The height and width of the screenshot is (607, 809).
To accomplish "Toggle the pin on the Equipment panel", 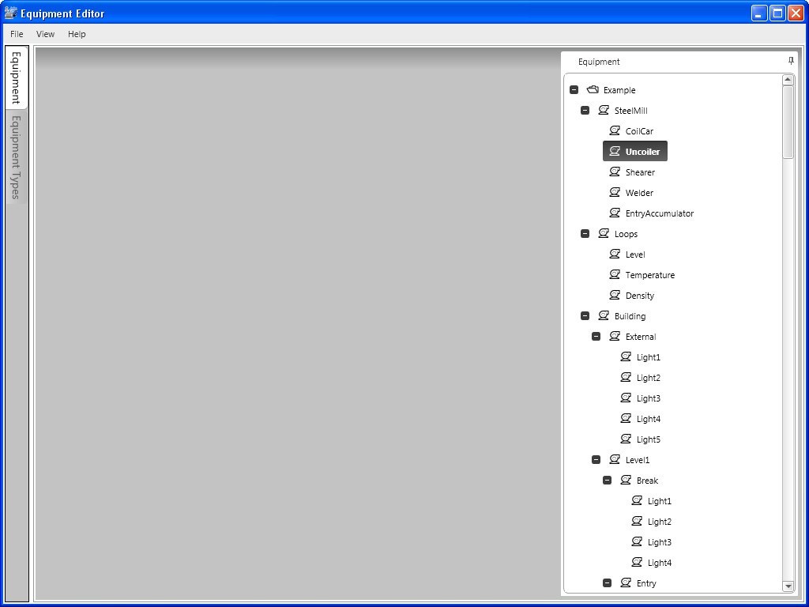I will 790,61.
